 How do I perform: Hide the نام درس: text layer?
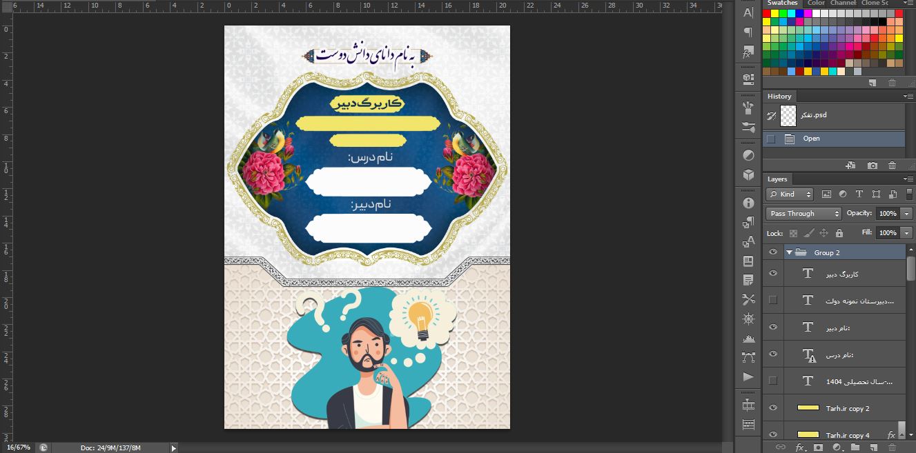tap(773, 354)
